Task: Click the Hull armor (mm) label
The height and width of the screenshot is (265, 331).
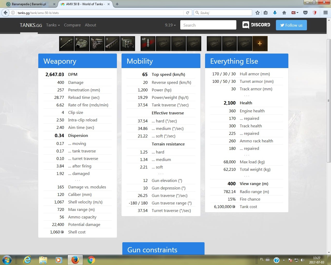Action: click(x=255, y=74)
